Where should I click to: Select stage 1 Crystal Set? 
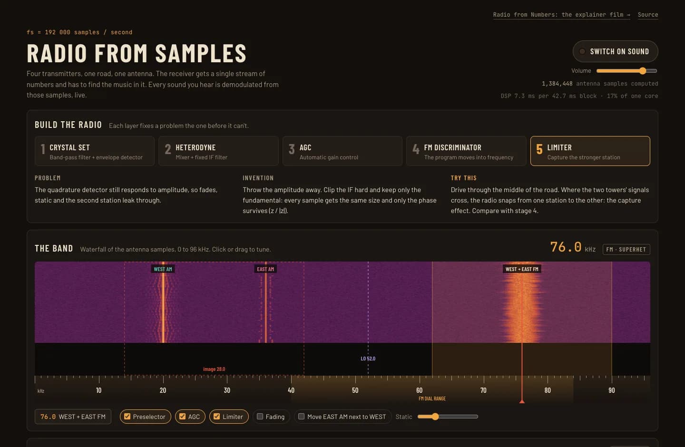95,151
